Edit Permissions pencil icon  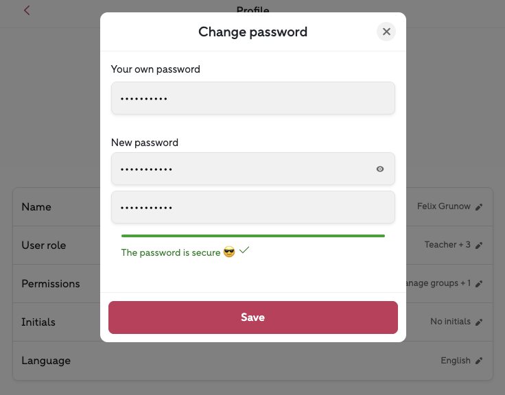tap(479, 283)
